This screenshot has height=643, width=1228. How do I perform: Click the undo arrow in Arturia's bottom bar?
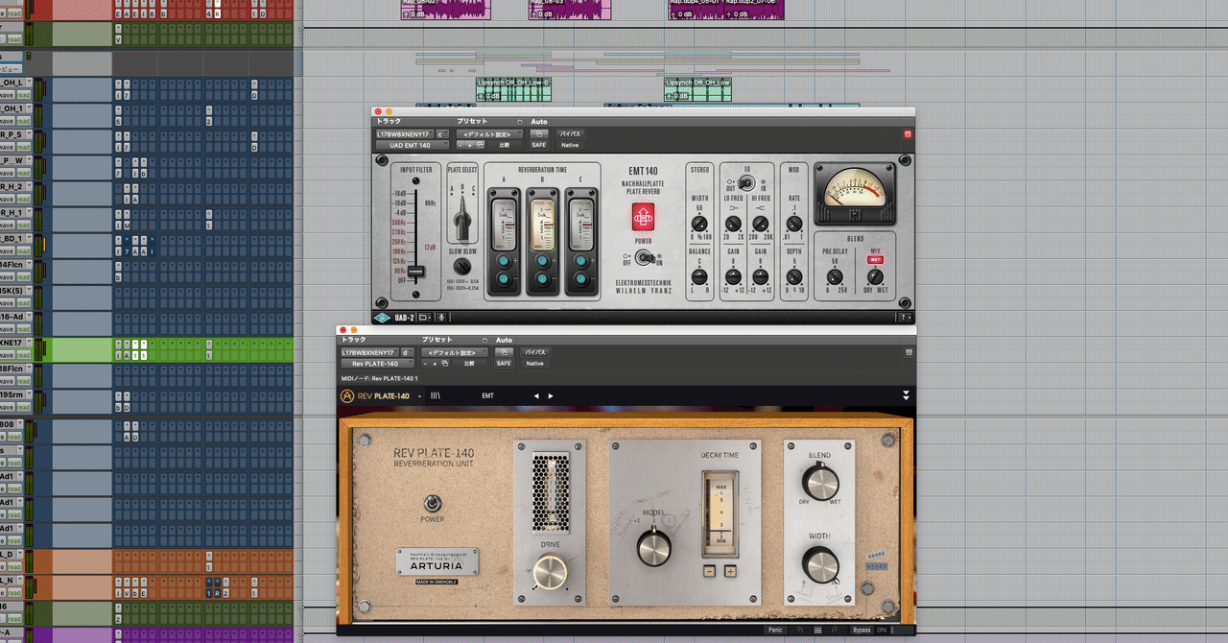799,630
